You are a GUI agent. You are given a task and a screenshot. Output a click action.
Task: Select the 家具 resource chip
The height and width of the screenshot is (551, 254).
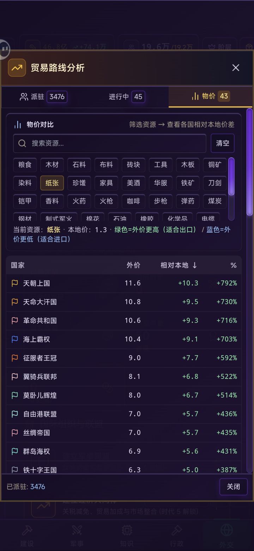coord(107,183)
